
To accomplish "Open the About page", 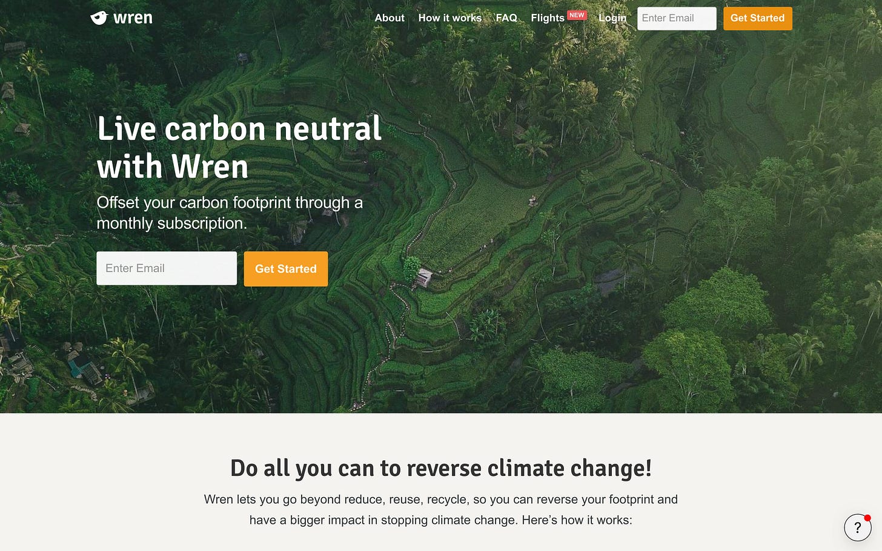I will tap(389, 18).
